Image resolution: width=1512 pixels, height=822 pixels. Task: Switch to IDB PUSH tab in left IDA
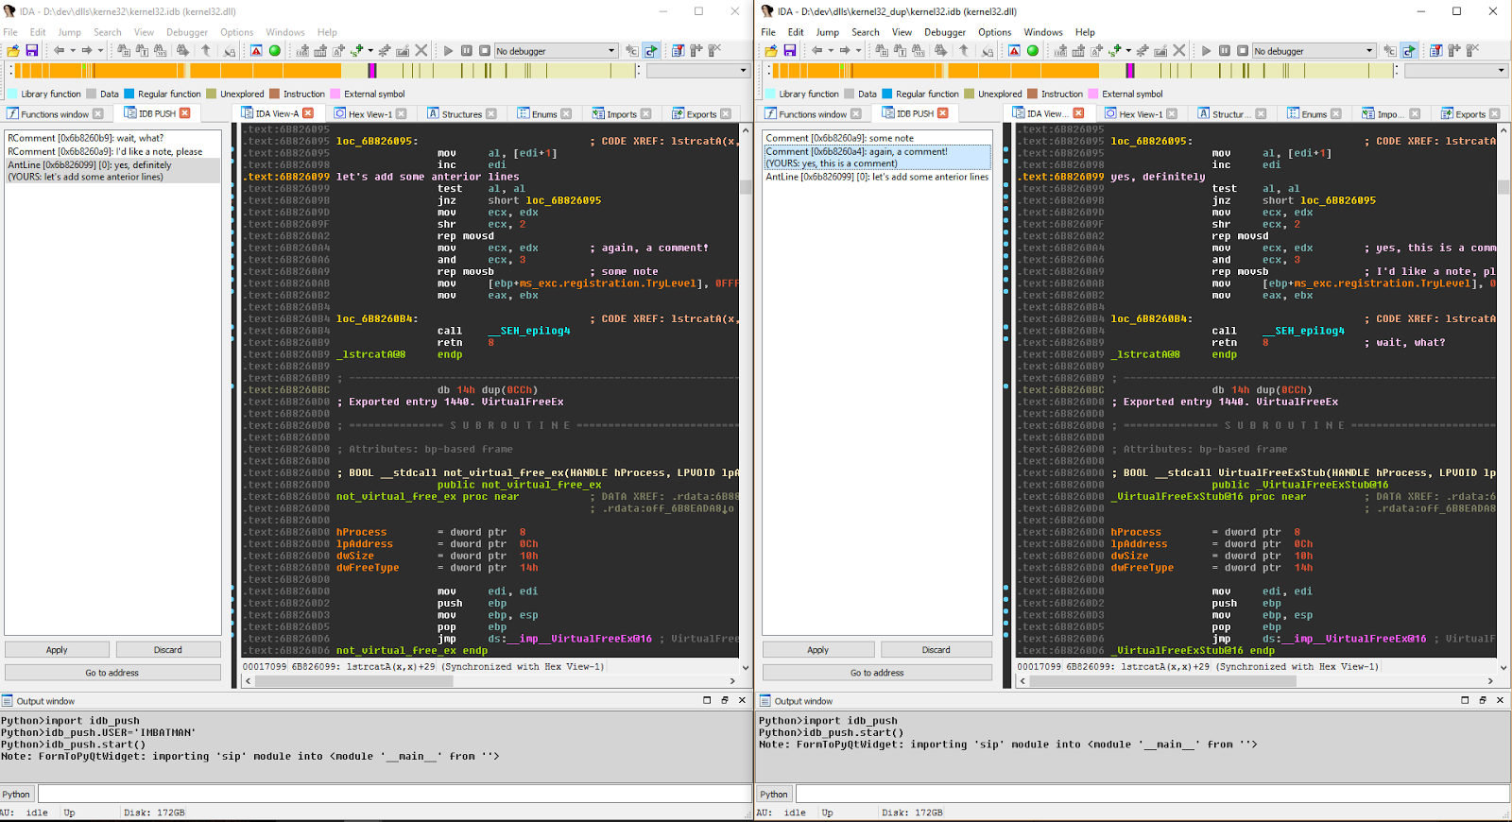click(x=157, y=113)
